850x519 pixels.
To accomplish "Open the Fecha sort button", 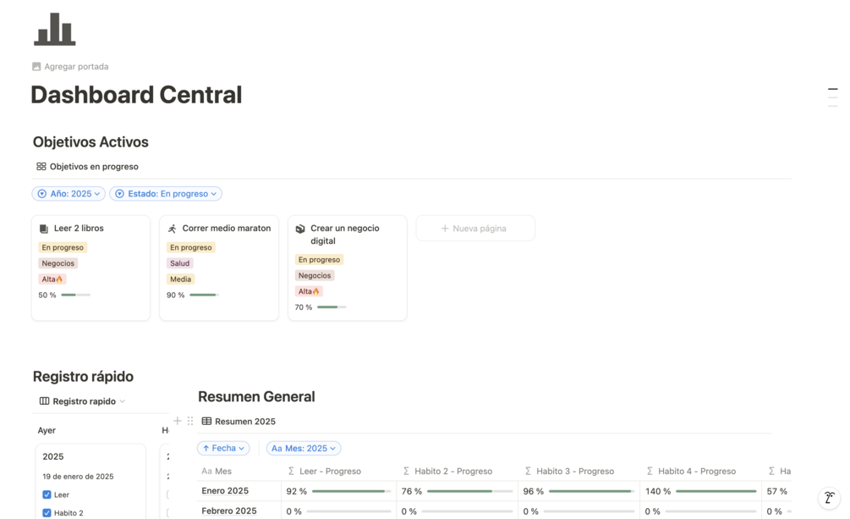I will (x=223, y=449).
